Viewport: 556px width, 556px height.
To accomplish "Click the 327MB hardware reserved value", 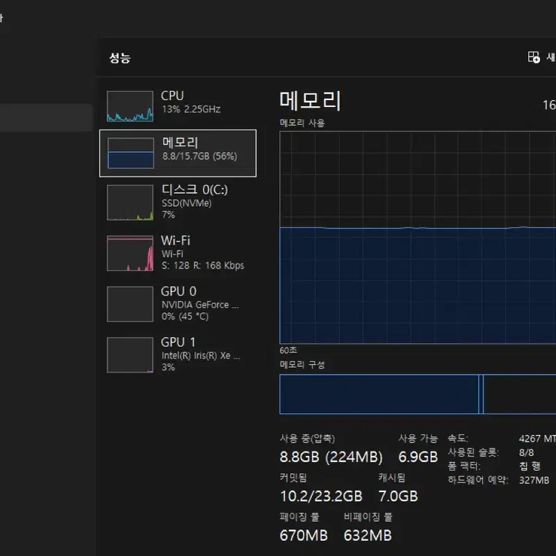I will pos(534,480).
